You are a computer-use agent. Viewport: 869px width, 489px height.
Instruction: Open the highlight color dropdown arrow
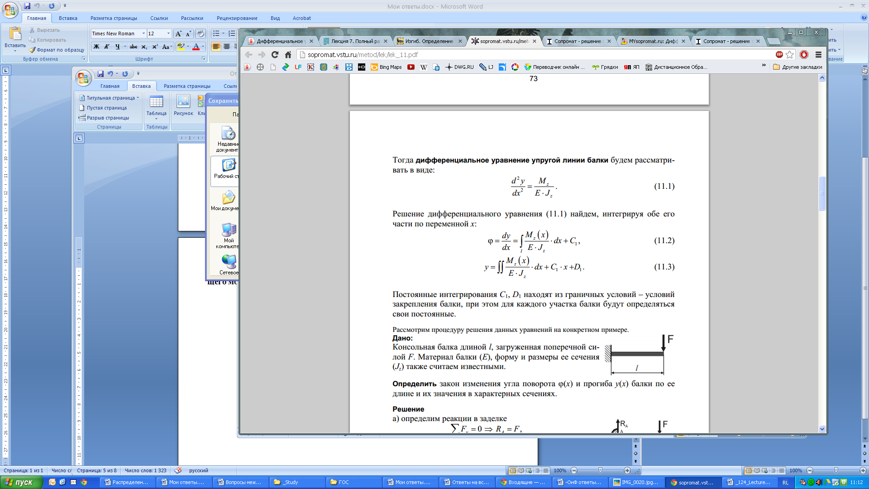(x=187, y=47)
